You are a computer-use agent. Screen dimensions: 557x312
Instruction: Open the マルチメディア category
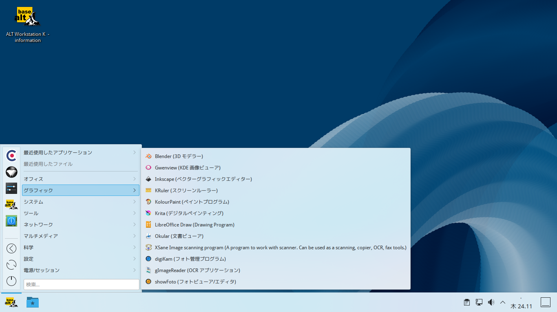[x=81, y=236]
